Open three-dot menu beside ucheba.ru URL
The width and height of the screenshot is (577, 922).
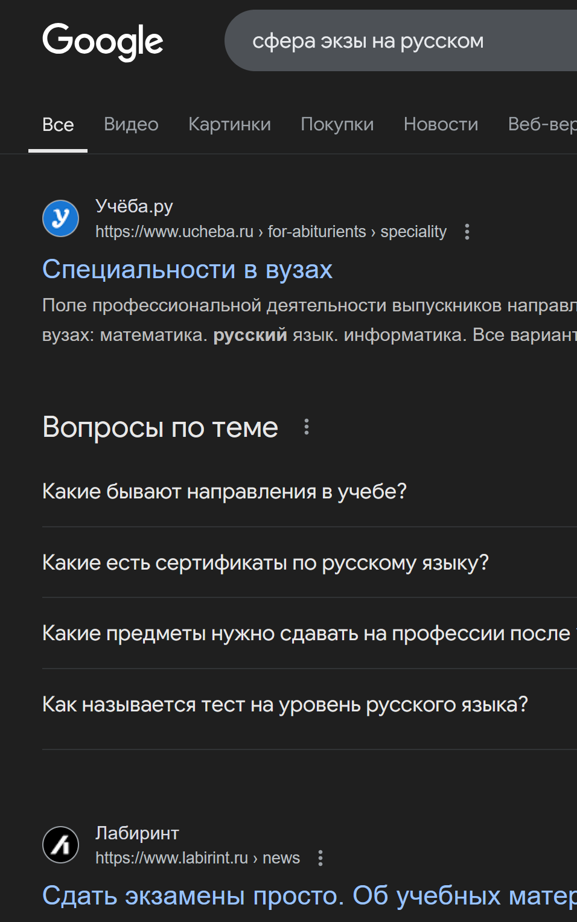(x=467, y=232)
